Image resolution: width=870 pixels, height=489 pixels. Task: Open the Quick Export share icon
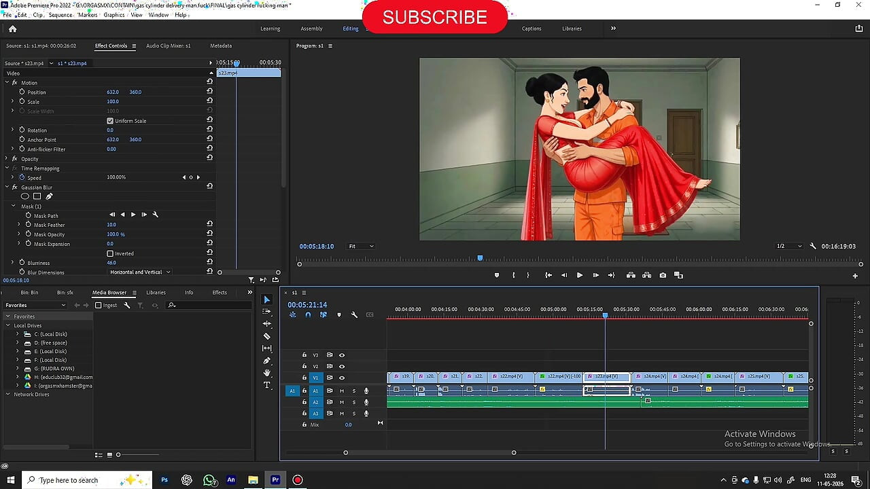[x=859, y=29]
